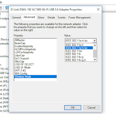This screenshot has height=114, width=116.
Task: Click the value list scrollbar thumb
Action: (95, 53)
